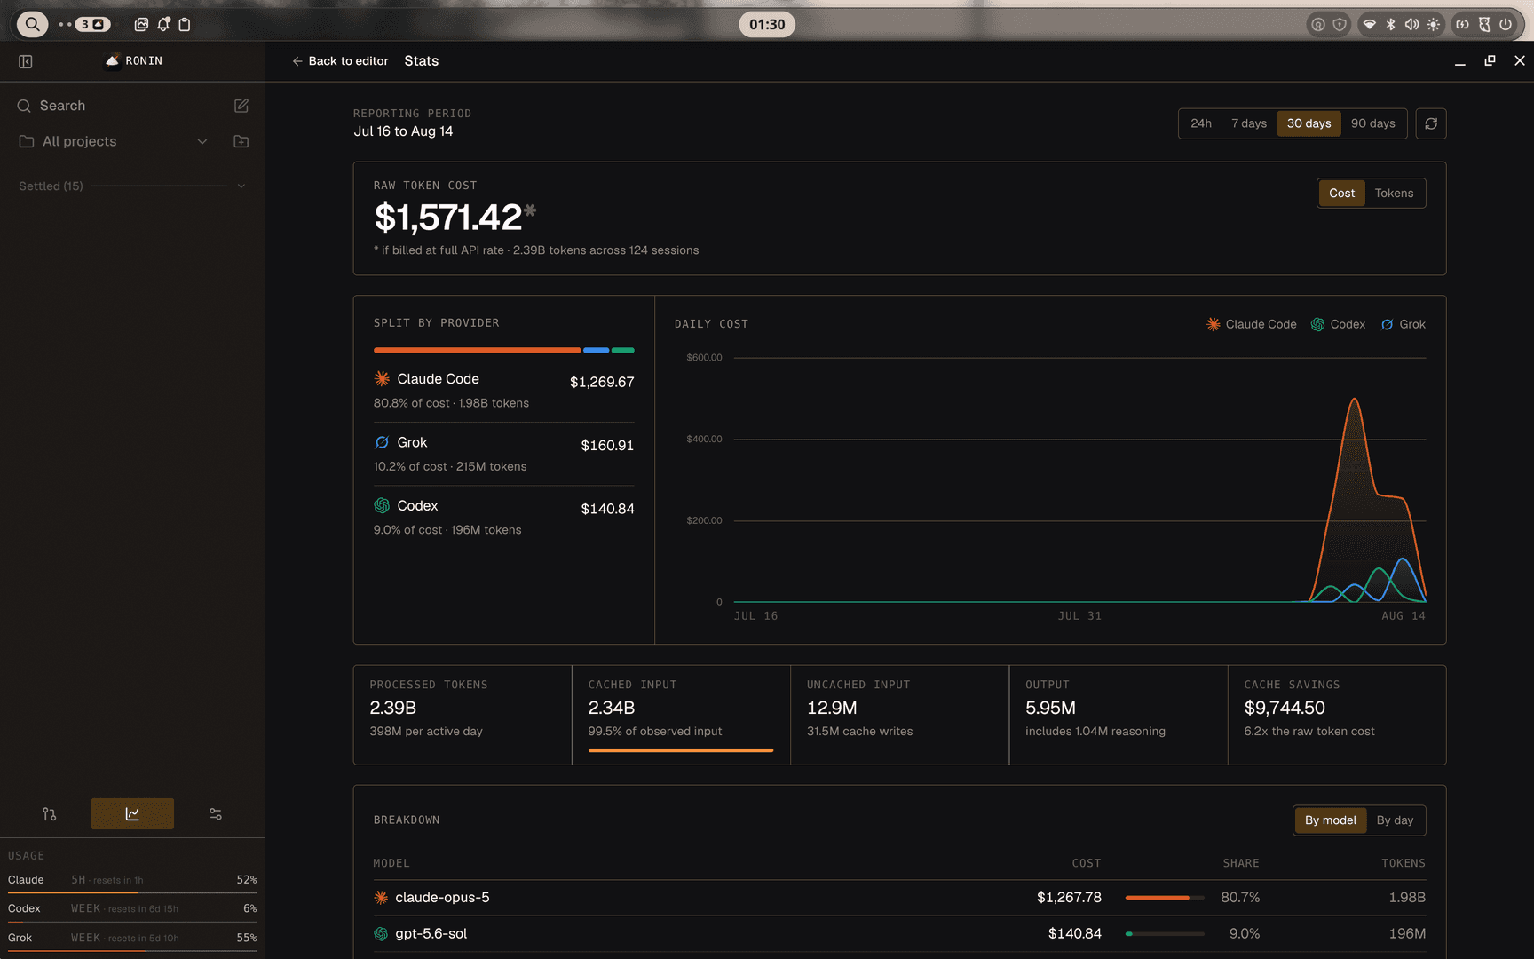
Task: Select the 90 days reporting period
Action: tap(1372, 123)
